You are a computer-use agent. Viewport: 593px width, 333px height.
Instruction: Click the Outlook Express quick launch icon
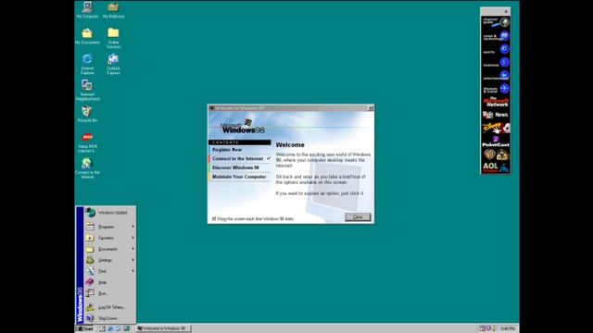tap(119, 328)
